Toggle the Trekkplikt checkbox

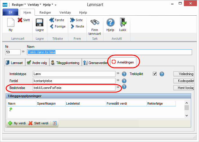[155, 74]
